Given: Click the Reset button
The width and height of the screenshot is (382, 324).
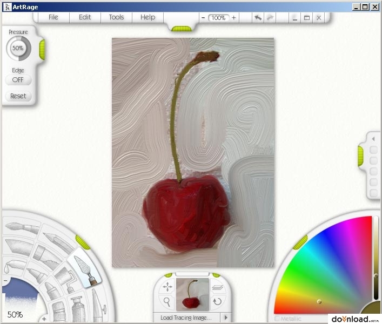Looking at the screenshot, I should tap(18, 96).
